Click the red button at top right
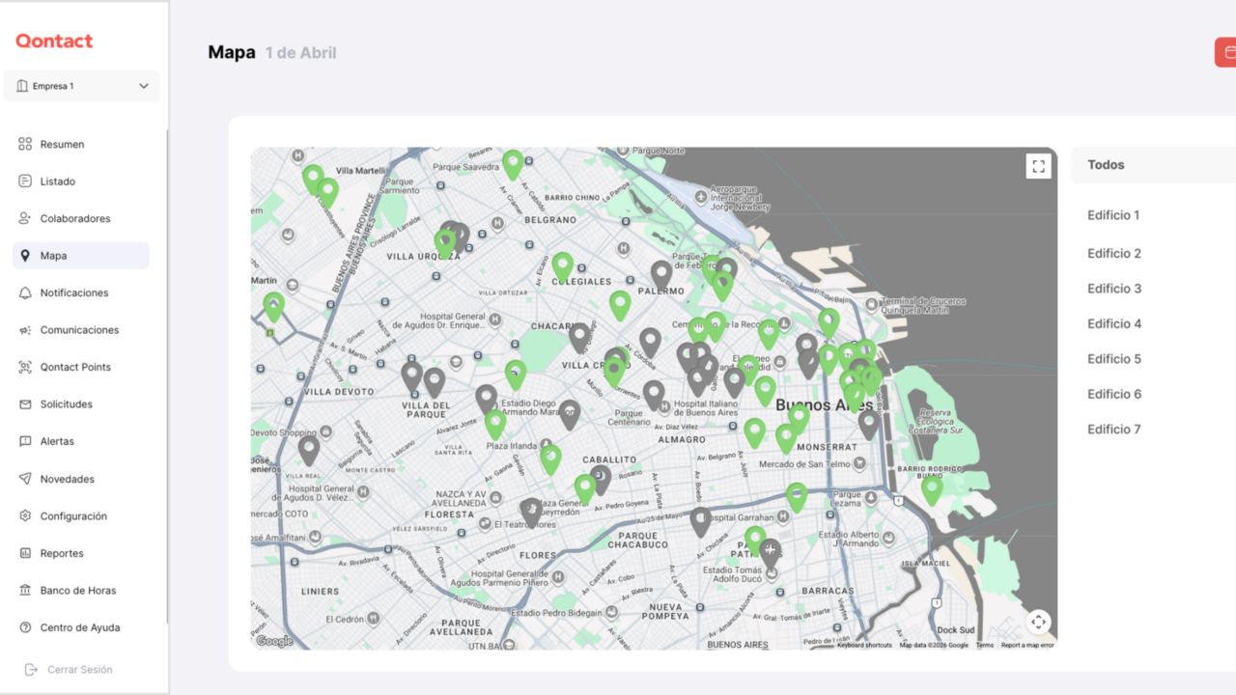The image size is (1236, 695). click(x=1224, y=52)
